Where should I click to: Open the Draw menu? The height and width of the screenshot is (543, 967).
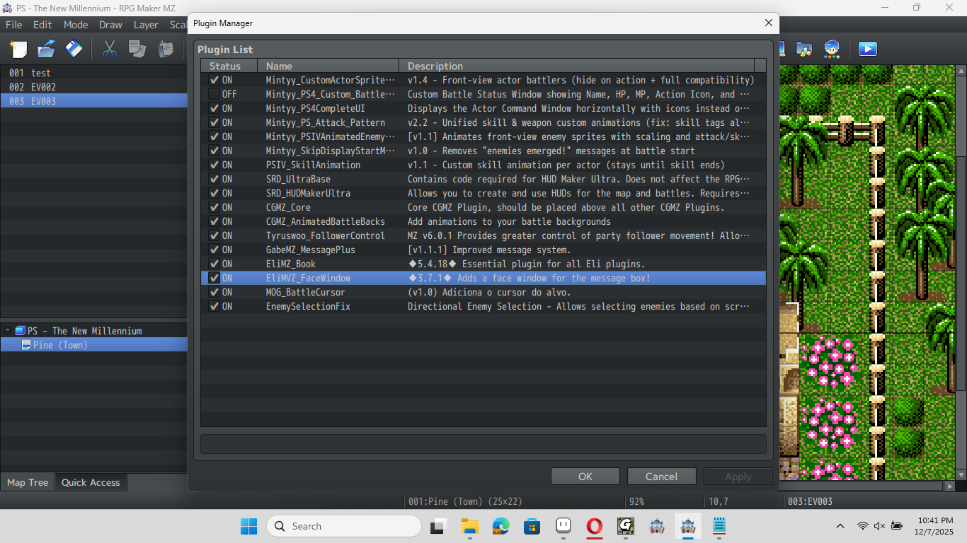point(110,24)
